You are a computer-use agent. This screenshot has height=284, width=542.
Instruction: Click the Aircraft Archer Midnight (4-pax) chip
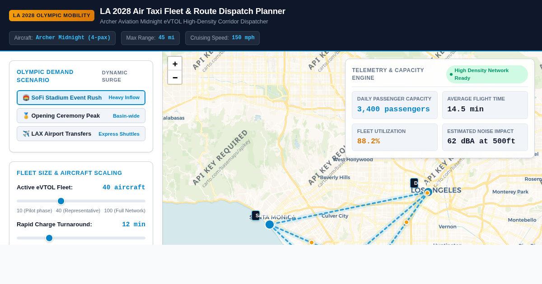coord(62,38)
